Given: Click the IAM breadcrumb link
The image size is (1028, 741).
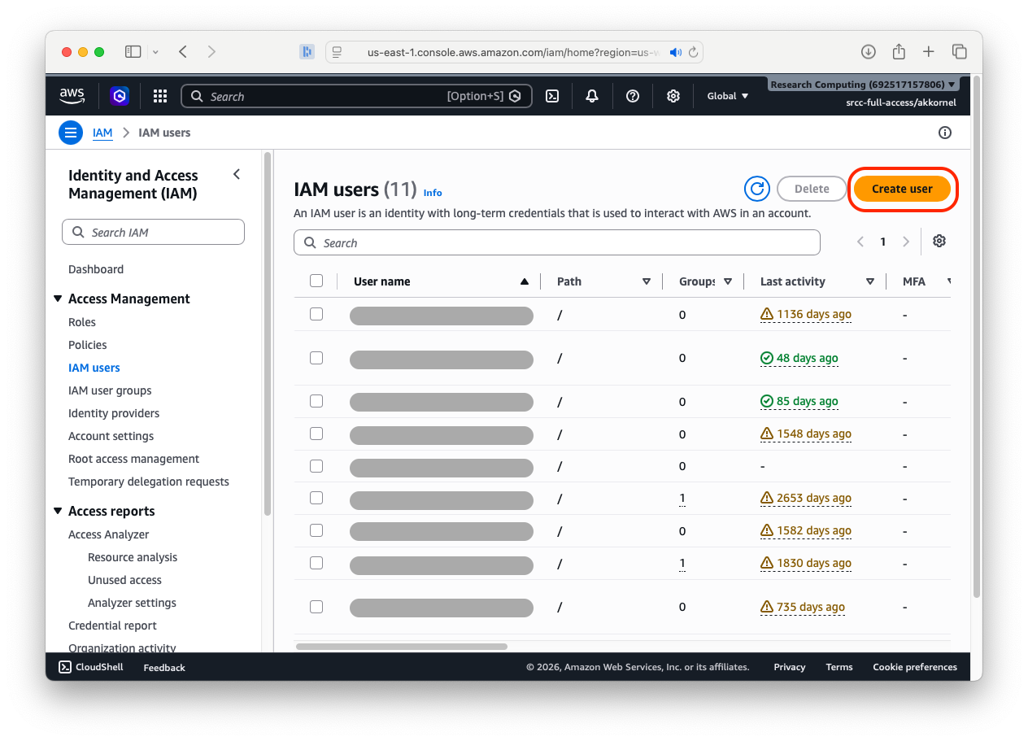Looking at the screenshot, I should click(102, 133).
